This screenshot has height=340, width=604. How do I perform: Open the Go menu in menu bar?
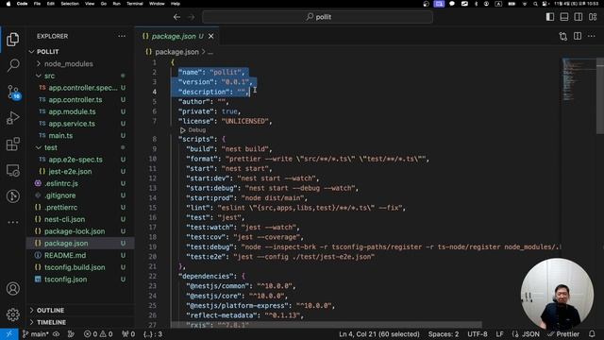104,4
